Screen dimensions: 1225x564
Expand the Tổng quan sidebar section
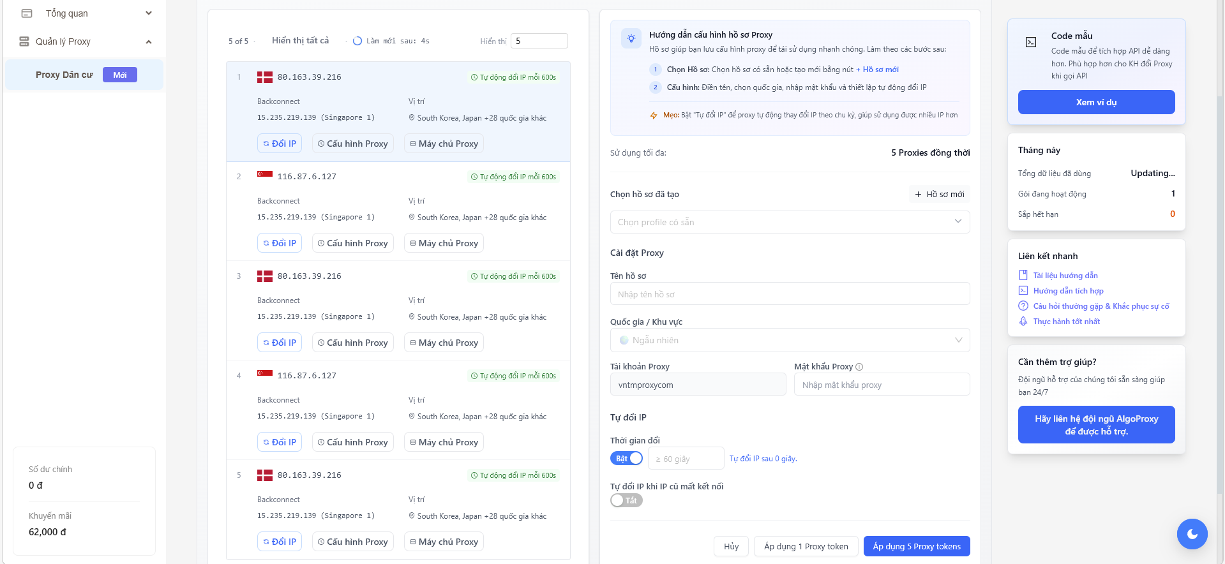148,13
